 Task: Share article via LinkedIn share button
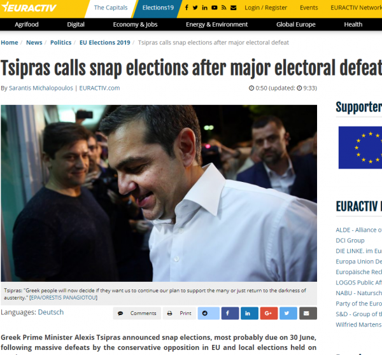pos(250,313)
